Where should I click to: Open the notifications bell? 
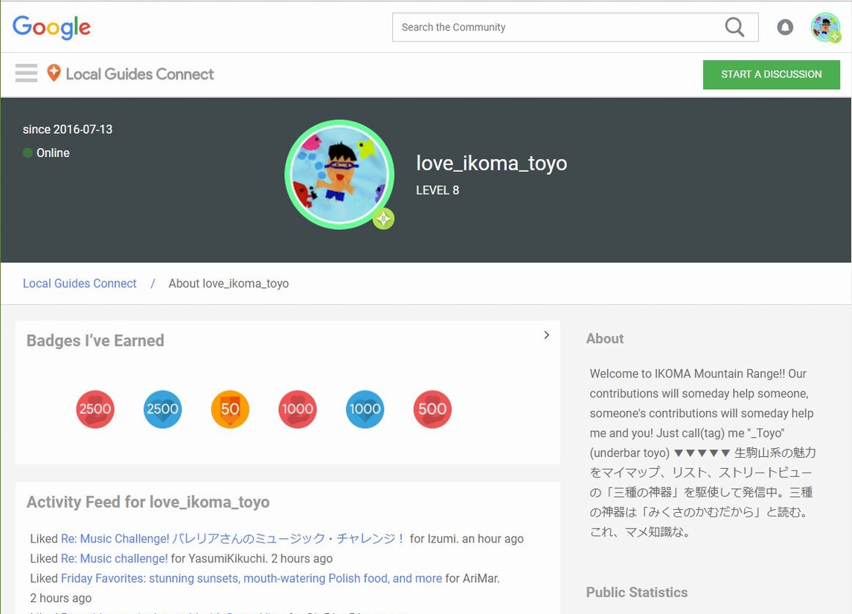(x=784, y=28)
